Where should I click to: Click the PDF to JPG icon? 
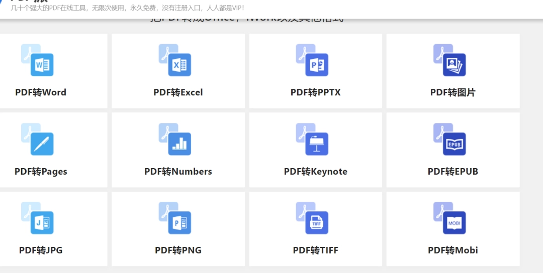point(37,218)
